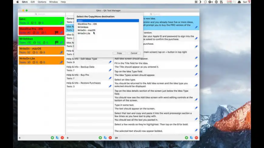Screen dimensions: 264x148
Task: Edit the QArc project with its pencil icon
Action: click(62, 23)
